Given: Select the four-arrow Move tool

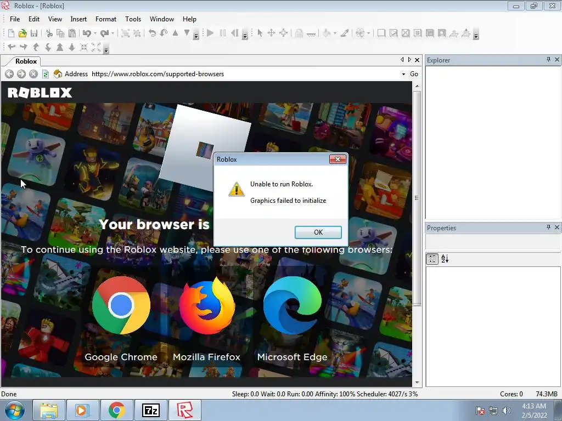Looking at the screenshot, I should (271, 33).
